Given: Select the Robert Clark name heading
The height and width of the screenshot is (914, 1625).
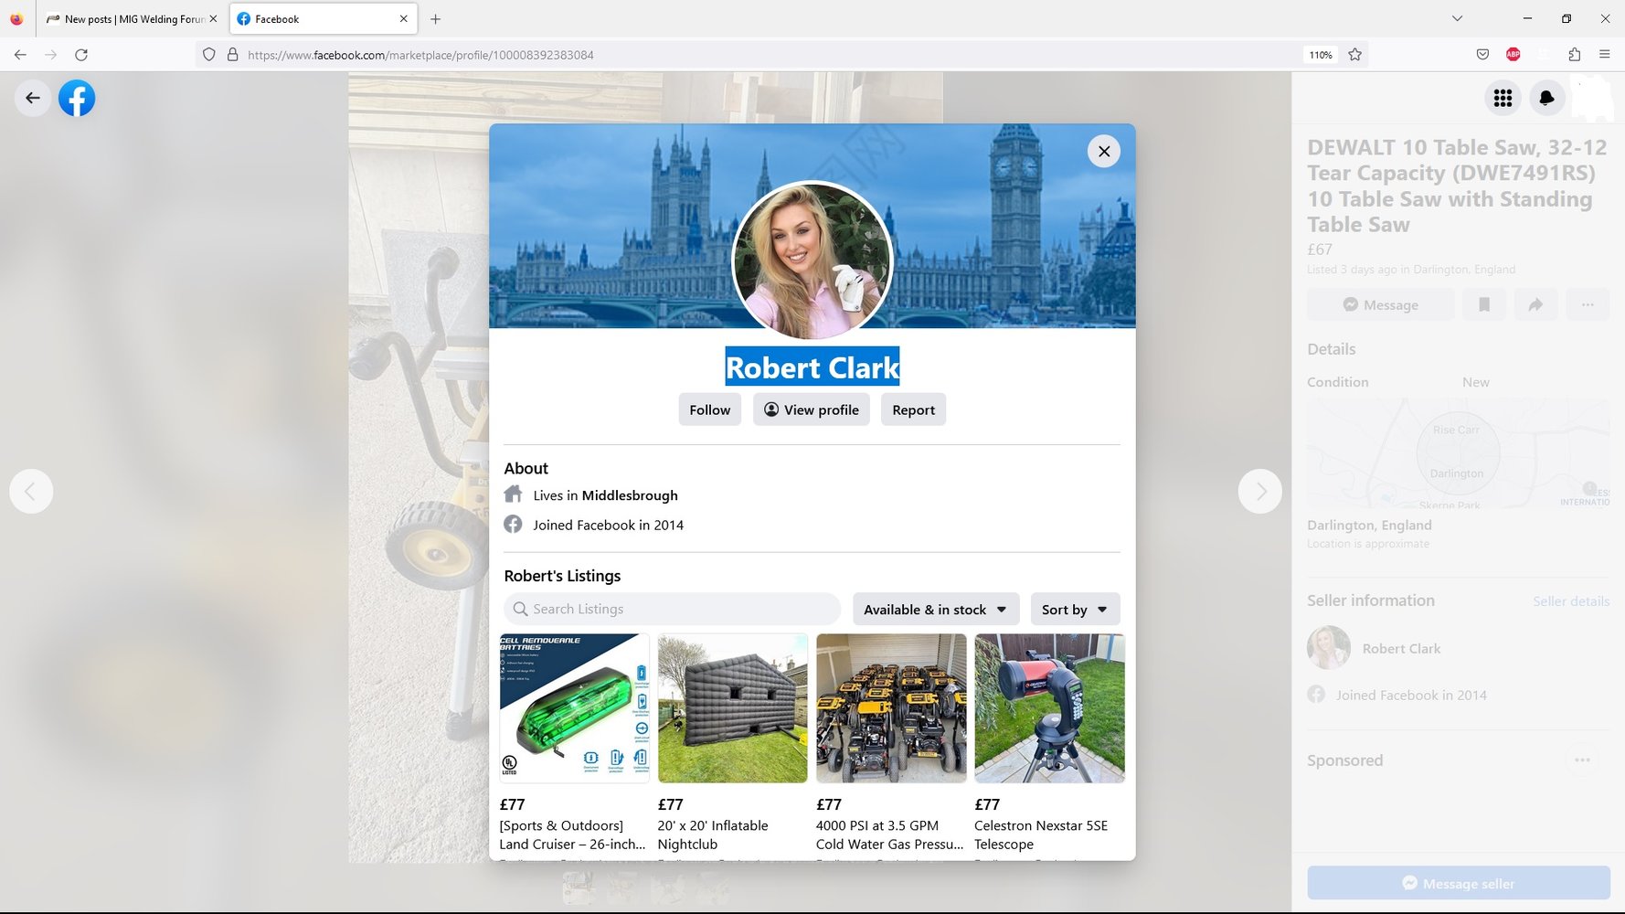Looking at the screenshot, I should click(812, 367).
